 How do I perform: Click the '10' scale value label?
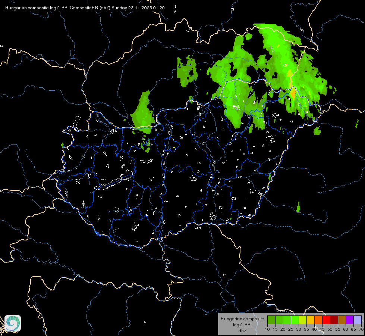[267, 329]
